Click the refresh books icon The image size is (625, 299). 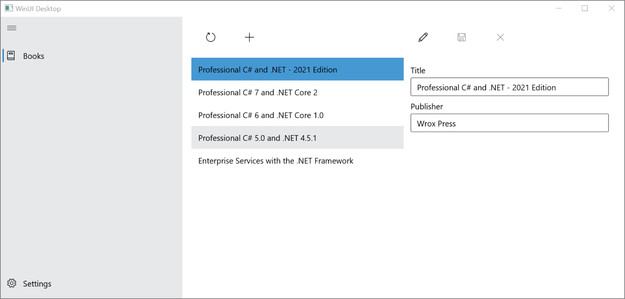(x=211, y=37)
